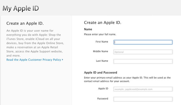Click the Apple ID field label
Screen dimensions: 181x105
103,88
